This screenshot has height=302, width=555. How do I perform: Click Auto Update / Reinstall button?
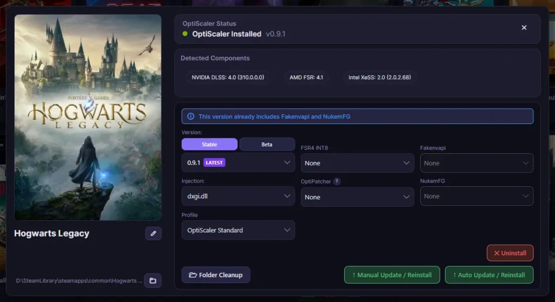click(x=489, y=275)
